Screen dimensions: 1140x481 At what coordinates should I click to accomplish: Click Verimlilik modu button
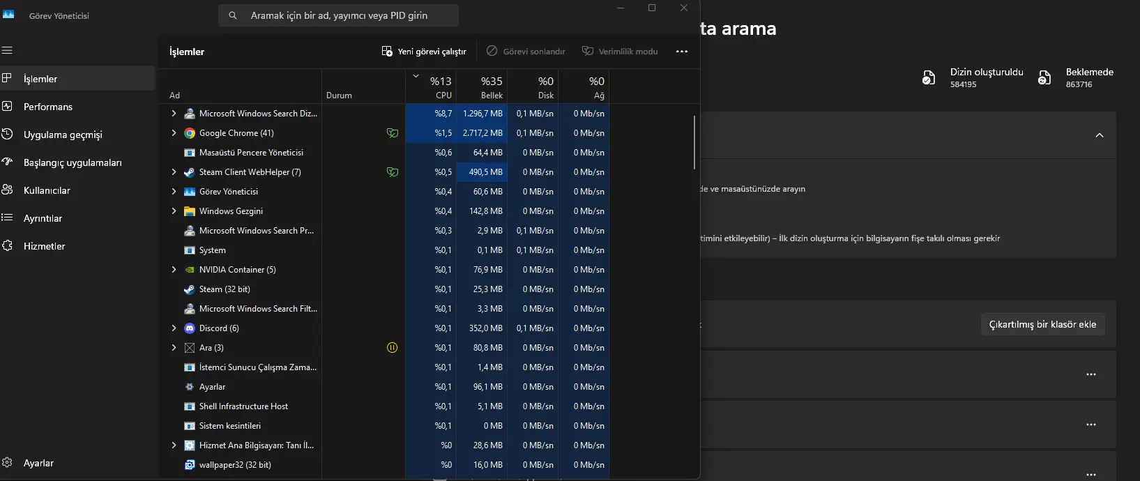[x=620, y=52]
